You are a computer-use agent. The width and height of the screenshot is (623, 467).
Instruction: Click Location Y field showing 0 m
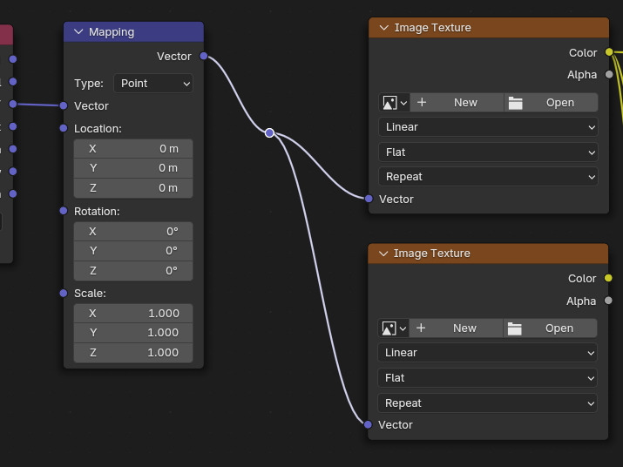(133, 168)
